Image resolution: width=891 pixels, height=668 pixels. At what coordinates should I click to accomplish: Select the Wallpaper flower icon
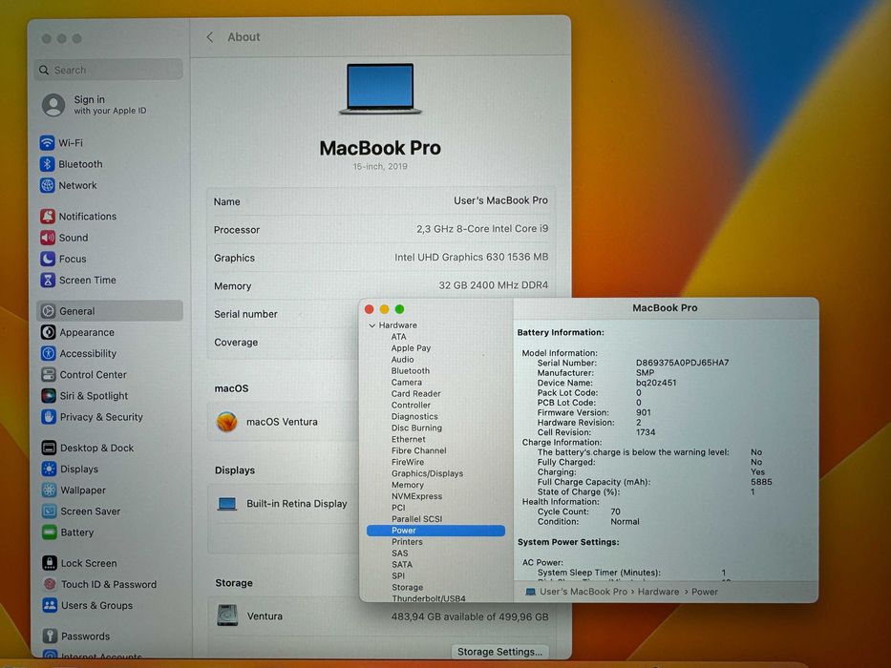click(x=50, y=491)
